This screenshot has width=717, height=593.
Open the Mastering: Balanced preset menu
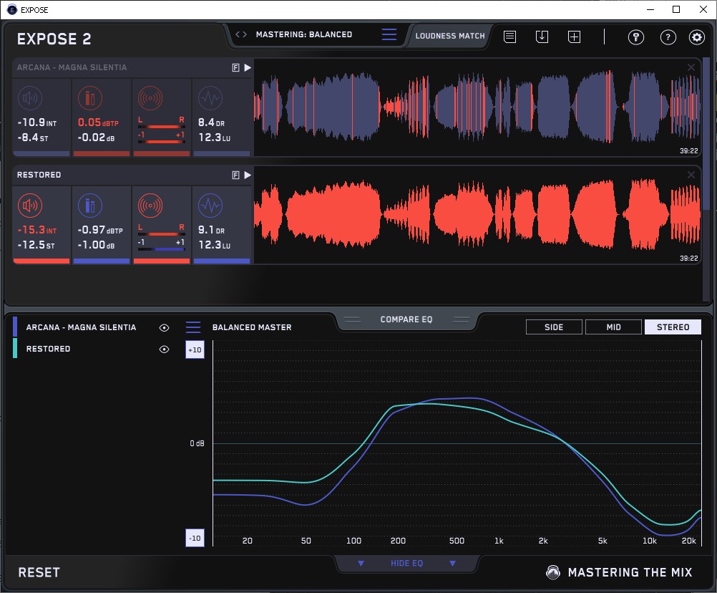(389, 34)
